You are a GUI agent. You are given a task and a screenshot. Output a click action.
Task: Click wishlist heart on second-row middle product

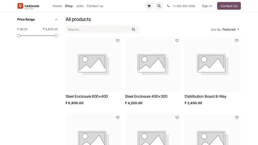(x=177, y=117)
